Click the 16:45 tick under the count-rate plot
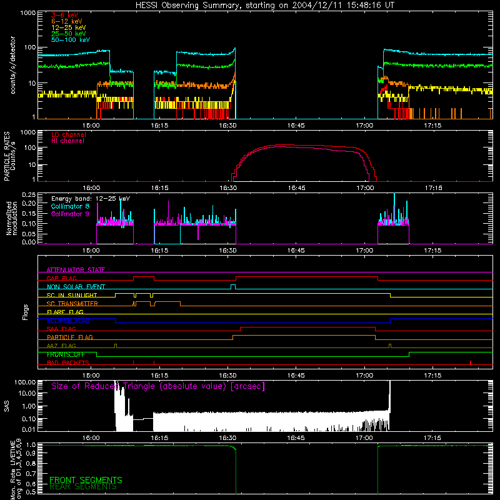Viewport: 500px width, 500px height. coord(296,126)
